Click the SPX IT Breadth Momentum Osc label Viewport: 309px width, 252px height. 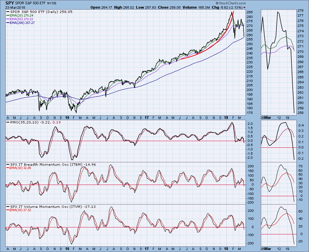click(51, 164)
